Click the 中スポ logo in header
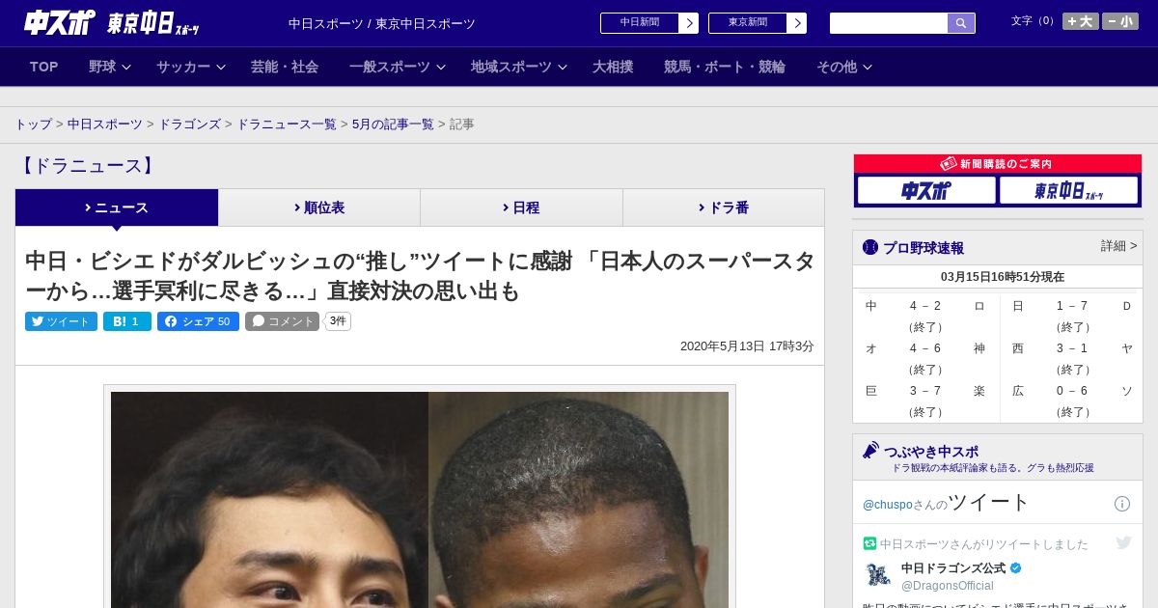Screen dimensions: 1158x608 60,22
